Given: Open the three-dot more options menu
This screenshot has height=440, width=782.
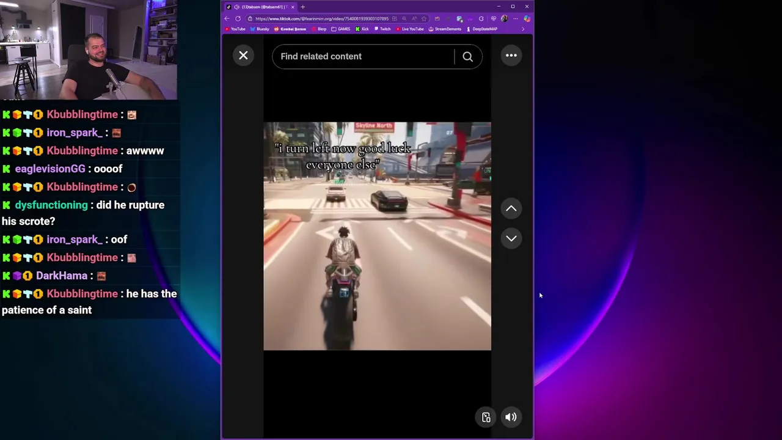Looking at the screenshot, I should [511, 56].
